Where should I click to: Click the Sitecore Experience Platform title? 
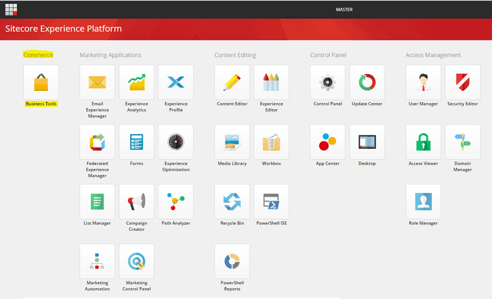point(64,29)
